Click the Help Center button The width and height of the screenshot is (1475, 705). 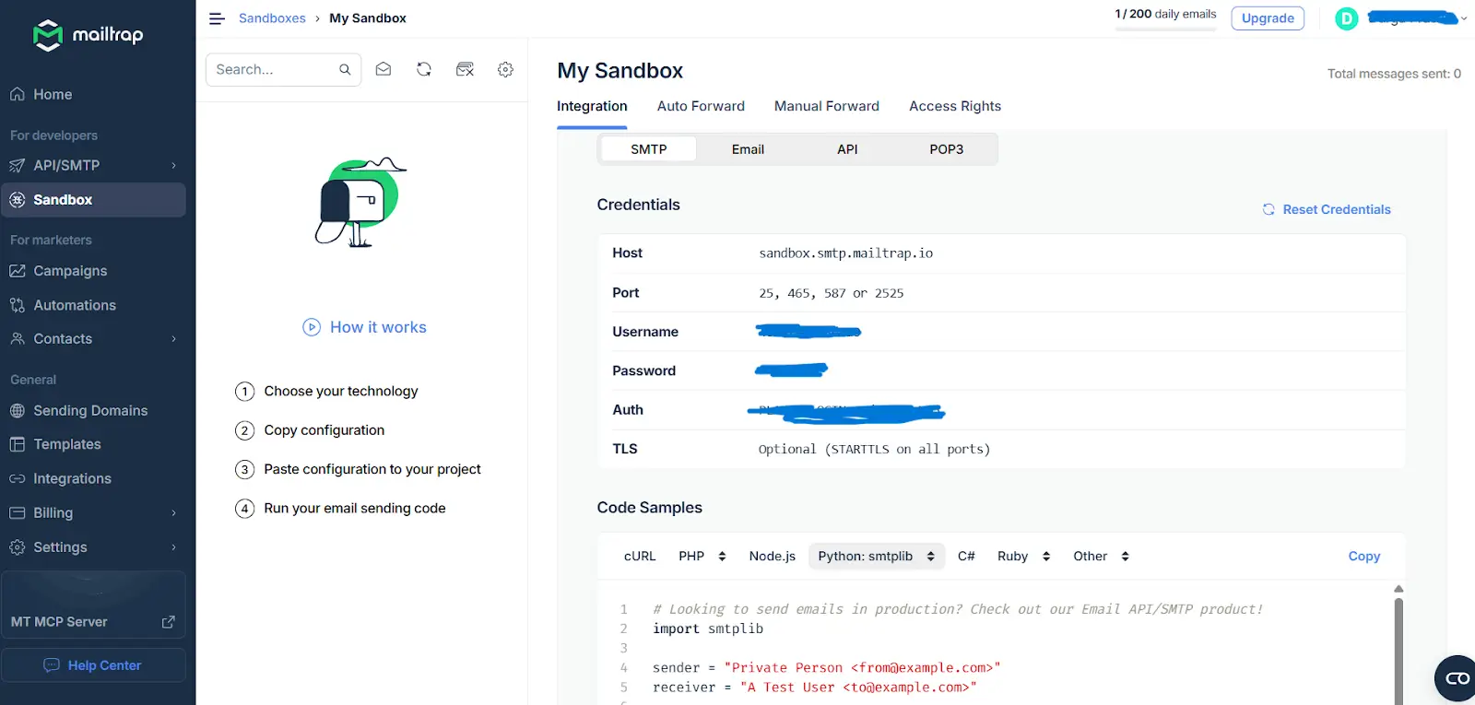[93, 665]
